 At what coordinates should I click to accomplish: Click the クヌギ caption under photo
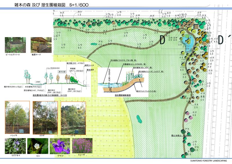pos(42,135)
